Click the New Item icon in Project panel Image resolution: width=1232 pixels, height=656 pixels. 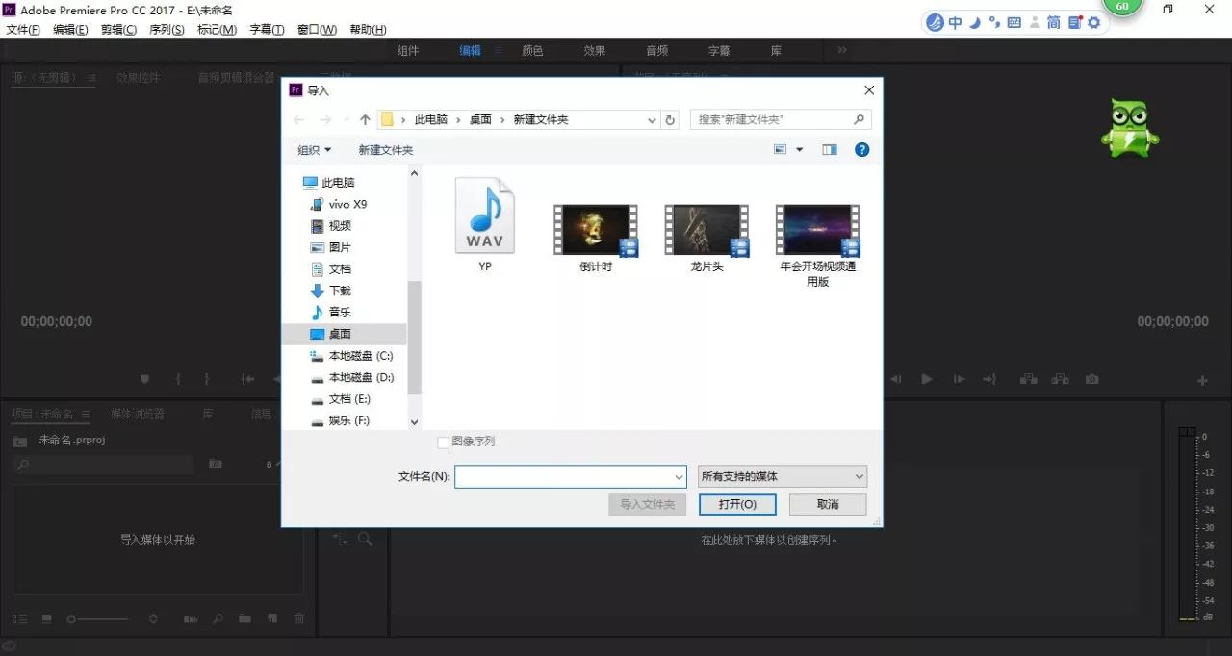tap(272, 618)
